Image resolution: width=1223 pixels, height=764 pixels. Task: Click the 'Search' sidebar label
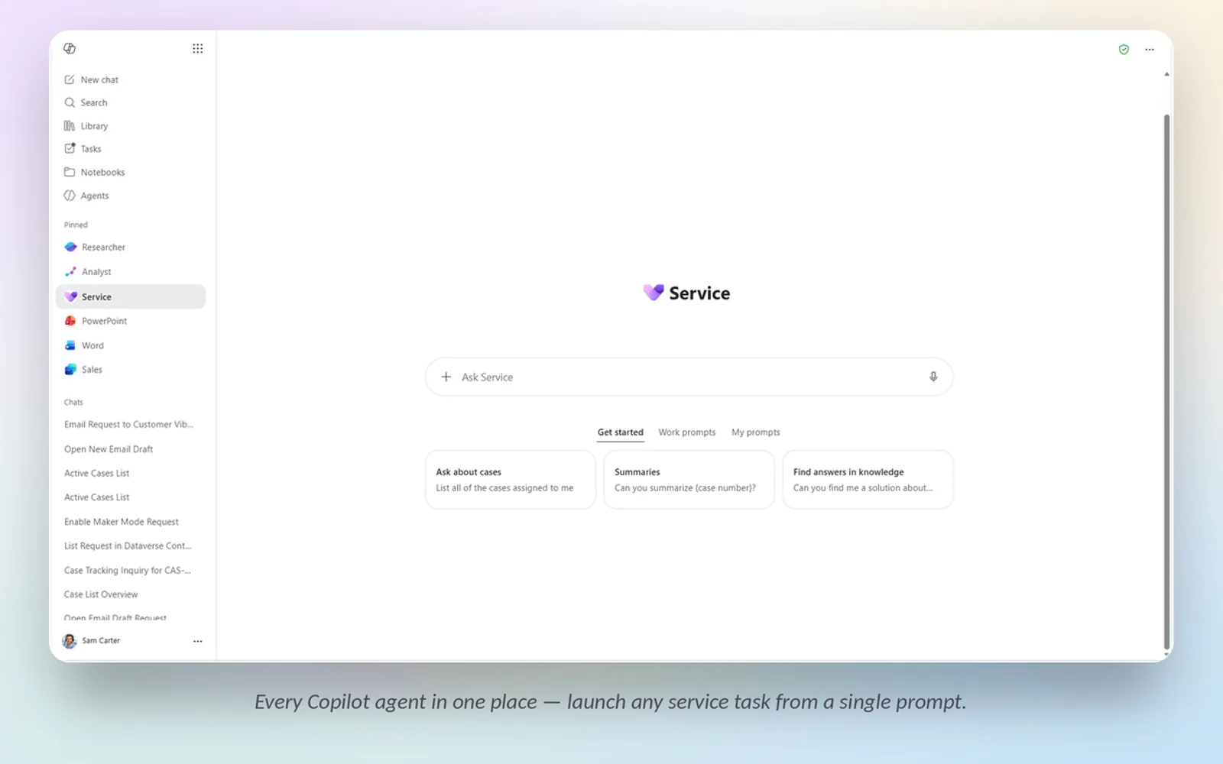94,102
